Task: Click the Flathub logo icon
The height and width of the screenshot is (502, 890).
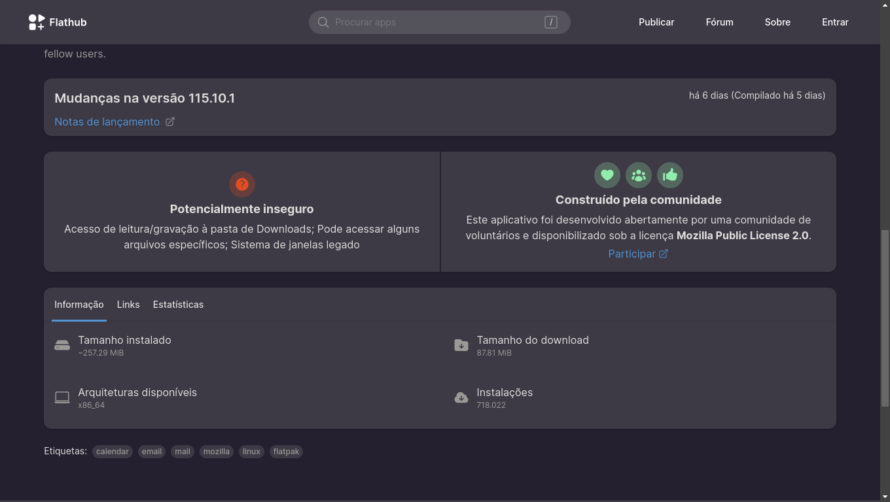Action: click(35, 22)
